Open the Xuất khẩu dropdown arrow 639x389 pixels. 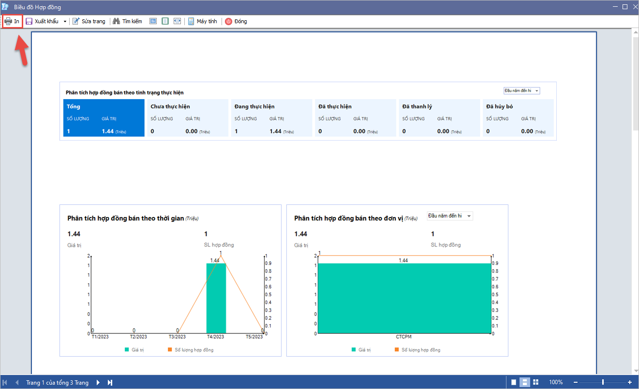click(65, 21)
